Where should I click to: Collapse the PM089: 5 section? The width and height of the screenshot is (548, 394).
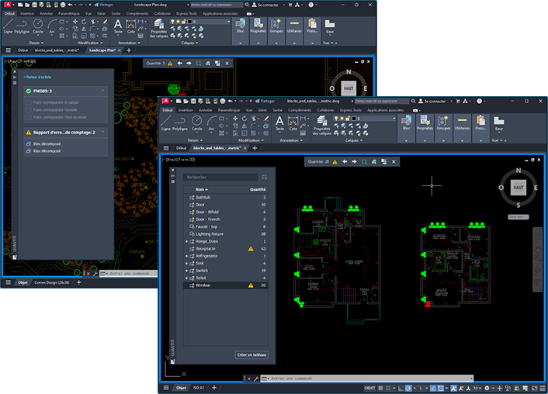click(102, 91)
